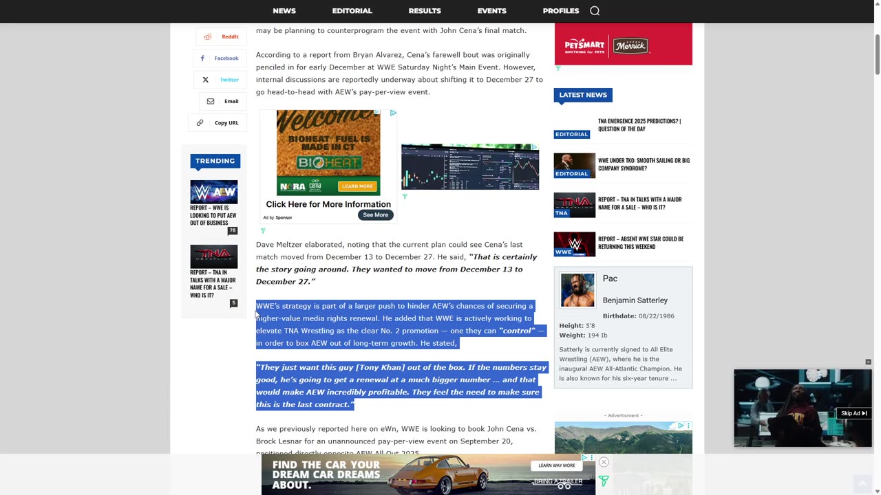
Task: Click the X Twitter icon
Action: [205, 80]
